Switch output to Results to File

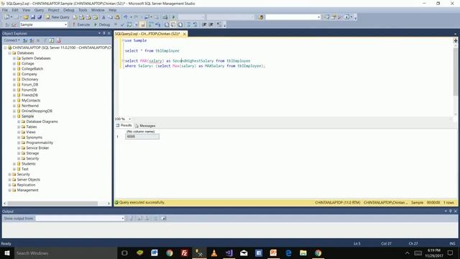180,24
